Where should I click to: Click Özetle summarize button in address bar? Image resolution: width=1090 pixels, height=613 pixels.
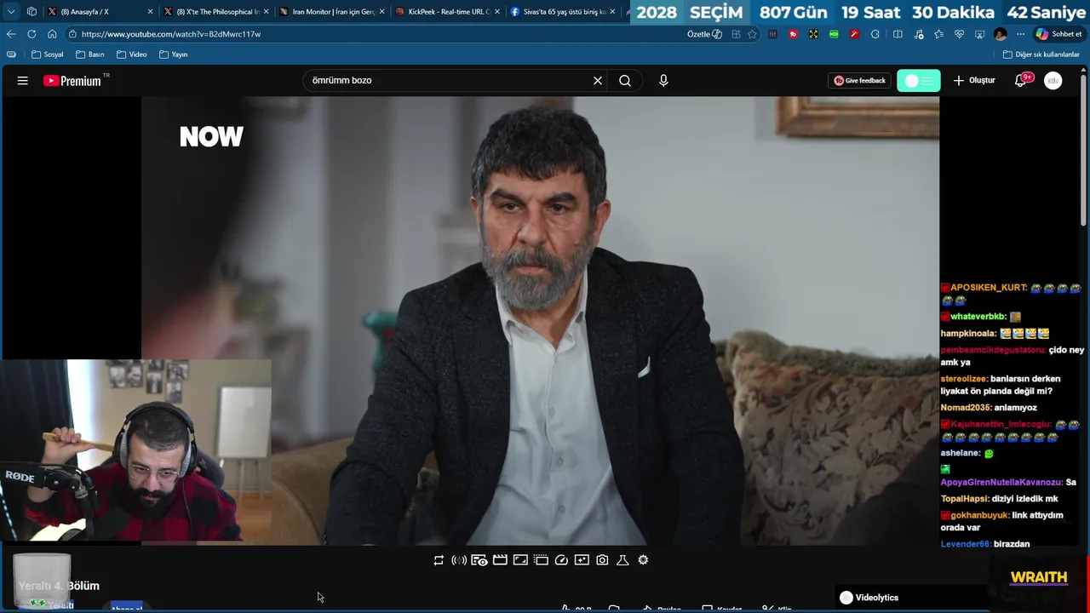pos(704,34)
